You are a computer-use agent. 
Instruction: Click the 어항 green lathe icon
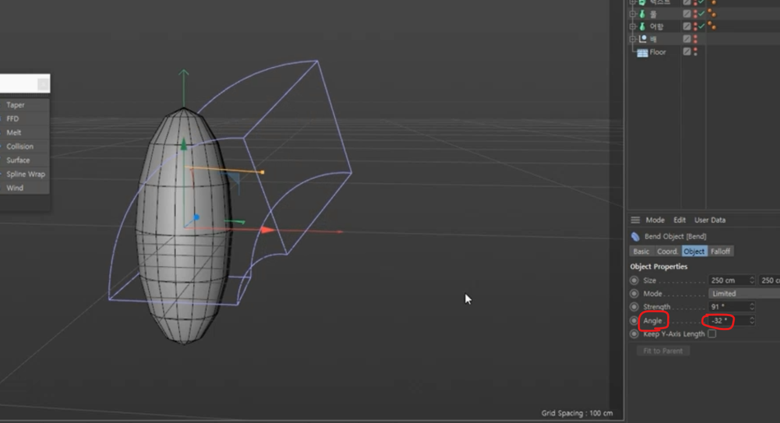coord(642,26)
